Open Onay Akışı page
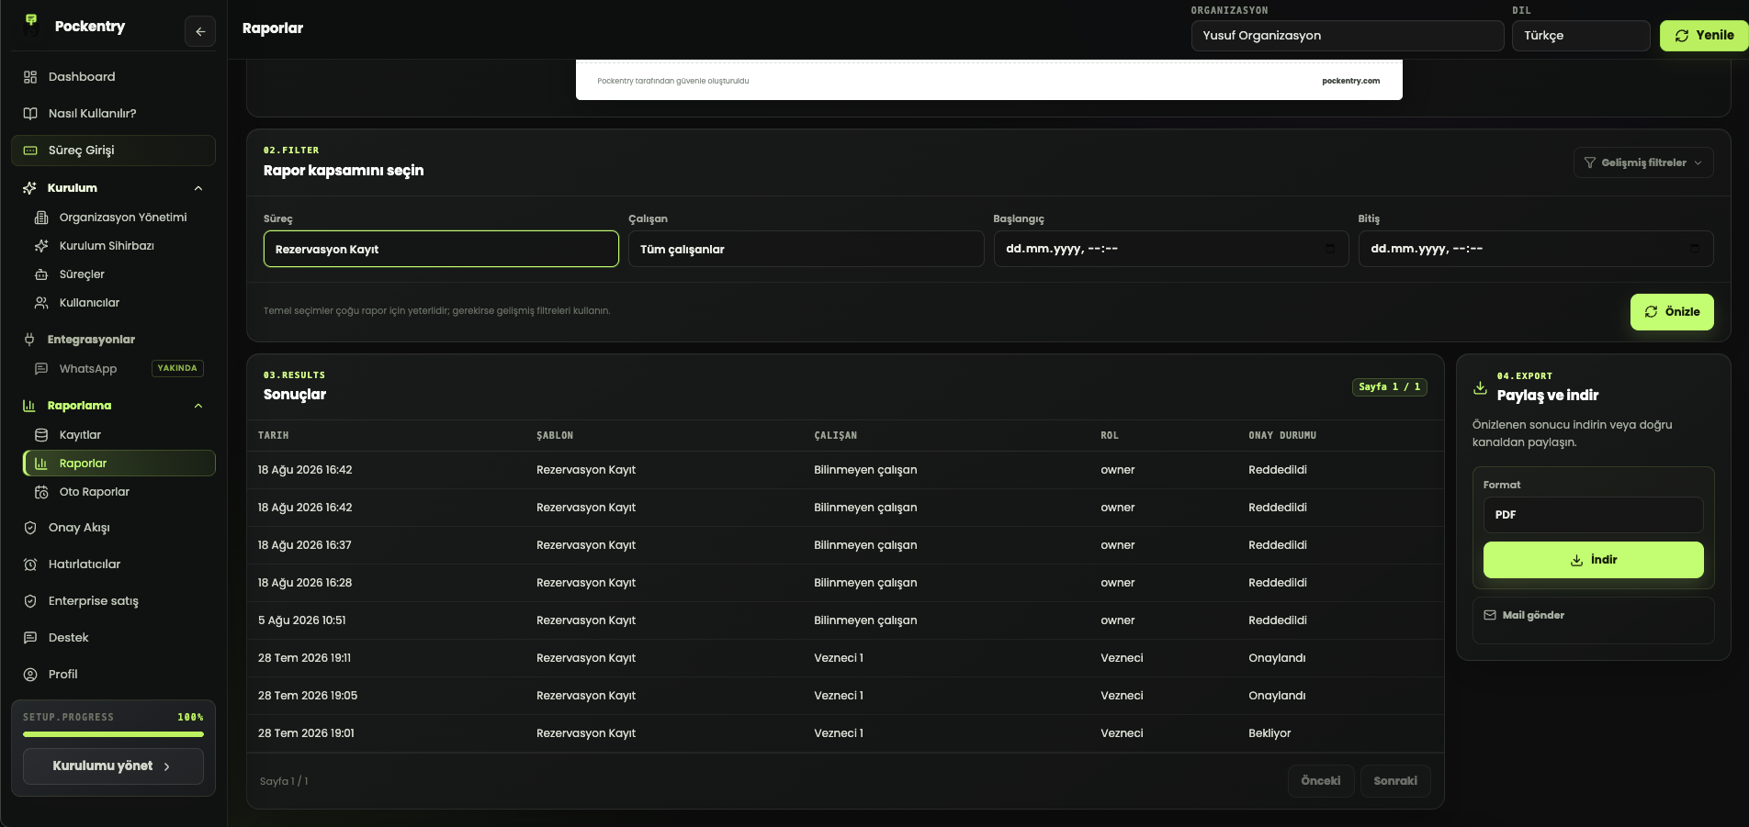Image resolution: width=1749 pixels, height=827 pixels. click(x=113, y=528)
